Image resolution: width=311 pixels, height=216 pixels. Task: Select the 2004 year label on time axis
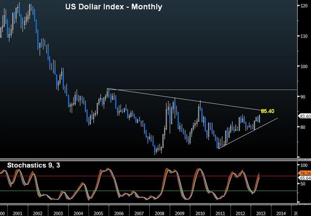click(x=78, y=214)
